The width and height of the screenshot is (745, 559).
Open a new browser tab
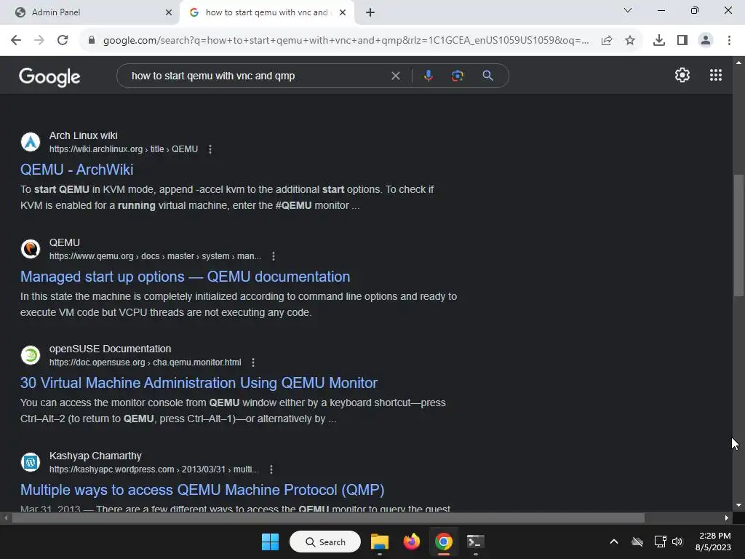[370, 12]
